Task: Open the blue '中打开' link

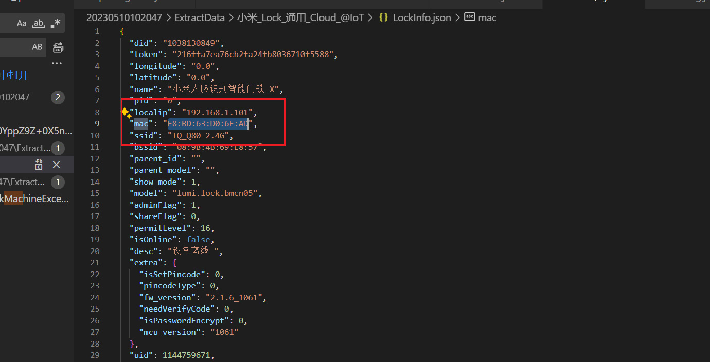Action: click(14, 76)
